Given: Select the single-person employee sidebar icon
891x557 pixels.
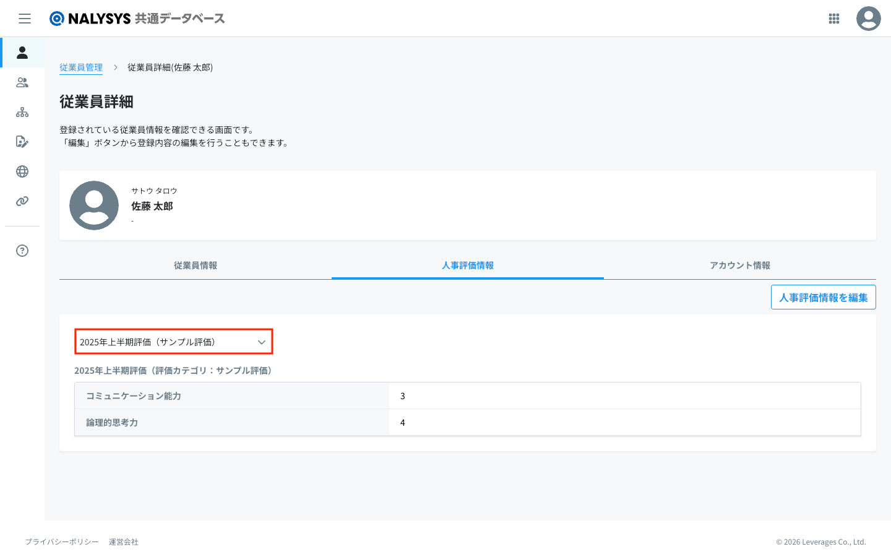Looking at the screenshot, I should coord(22,53).
